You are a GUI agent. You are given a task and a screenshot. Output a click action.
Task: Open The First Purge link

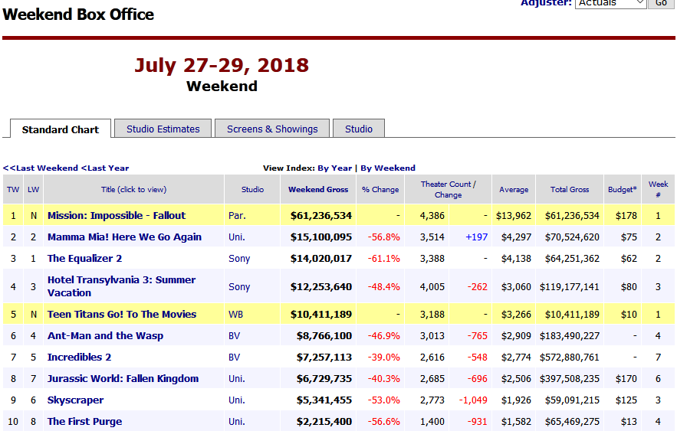click(84, 422)
